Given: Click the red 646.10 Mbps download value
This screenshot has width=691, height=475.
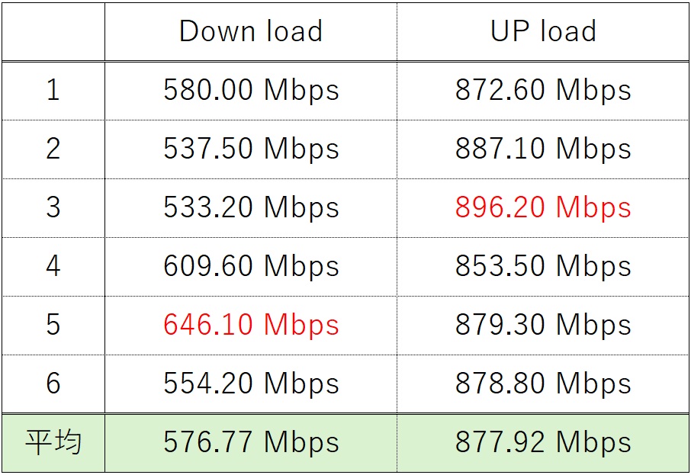Looking at the screenshot, I should [x=251, y=326].
